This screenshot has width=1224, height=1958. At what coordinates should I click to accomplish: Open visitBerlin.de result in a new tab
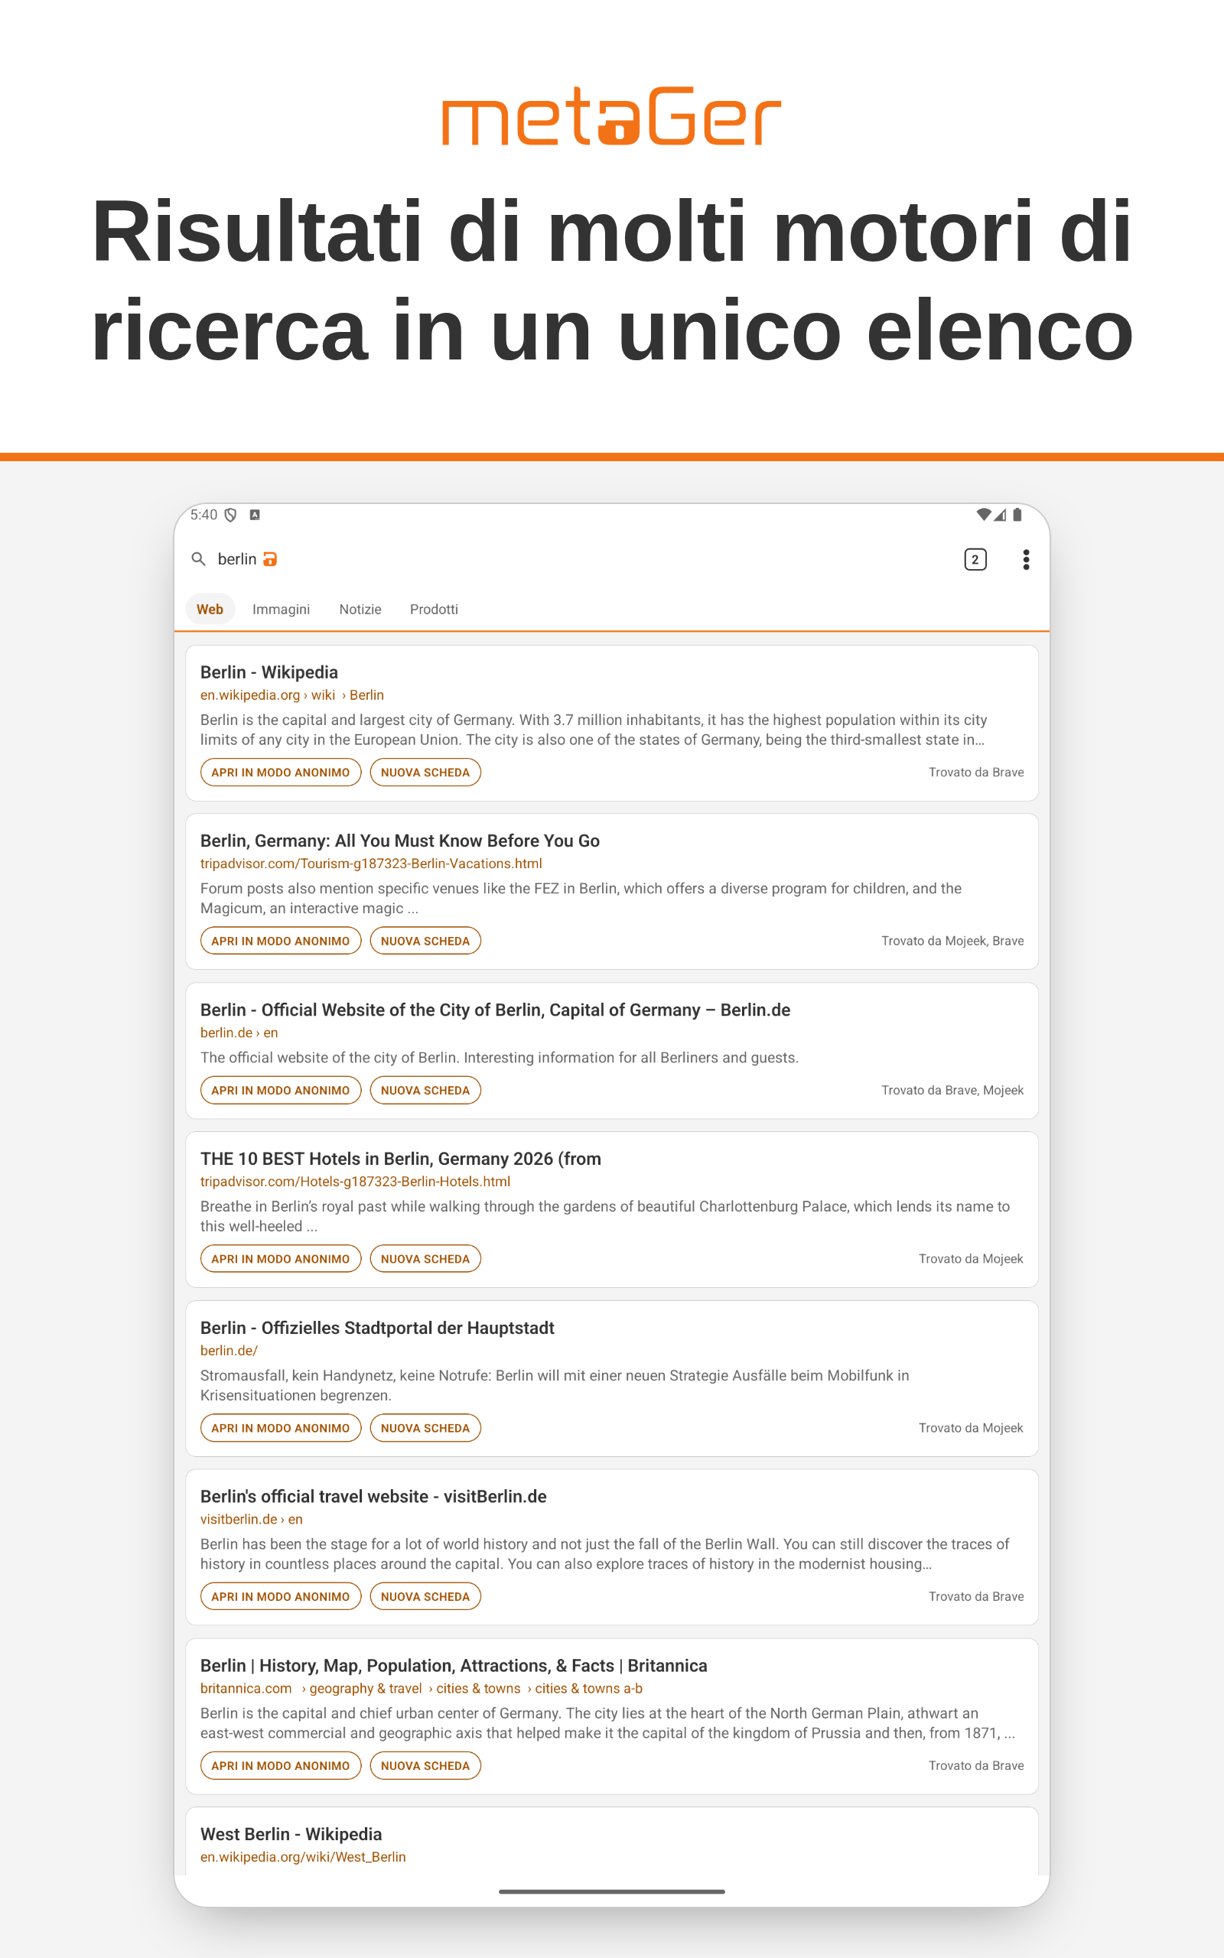click(x=425, y=1596)
